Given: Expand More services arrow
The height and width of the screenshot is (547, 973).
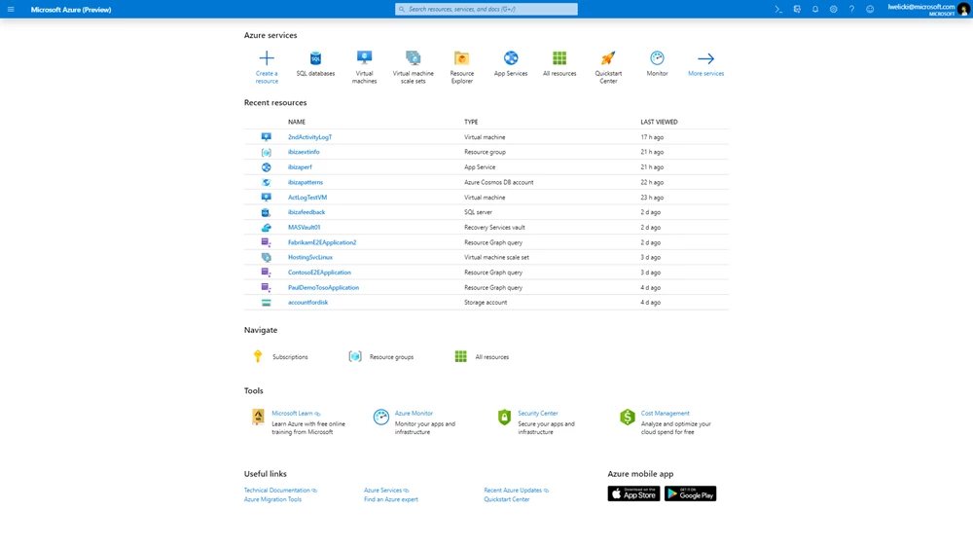Looking at the screenshot, I should pos(705,58).
